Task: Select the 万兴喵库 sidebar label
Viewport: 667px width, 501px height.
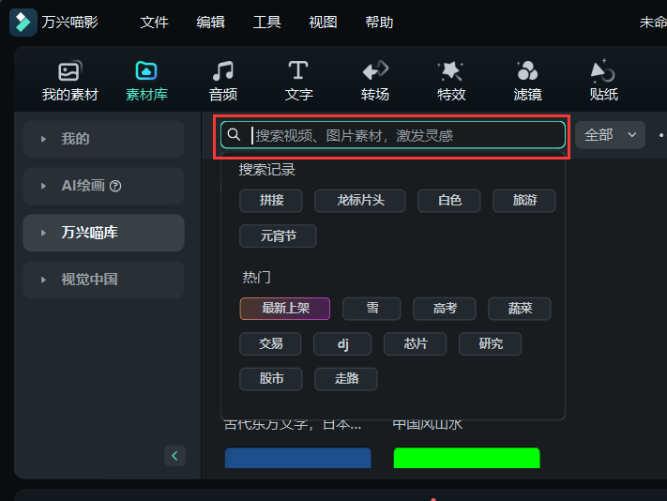Action: pyautogui.click(x=90, y=233)
